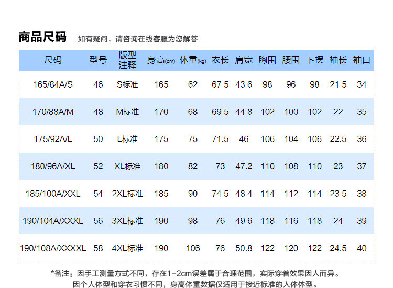Click the 在线客服 consultation hint text

(x=138, y=39)
